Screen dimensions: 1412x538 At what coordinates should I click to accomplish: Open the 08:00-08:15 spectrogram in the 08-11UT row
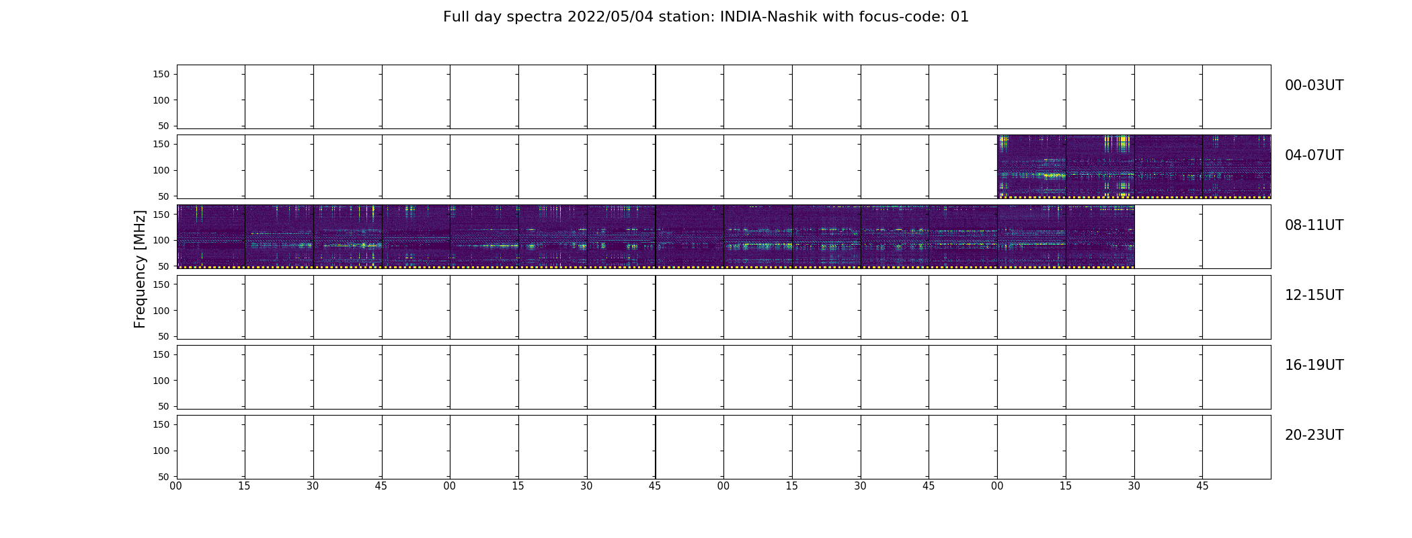[x=211, y=237]
